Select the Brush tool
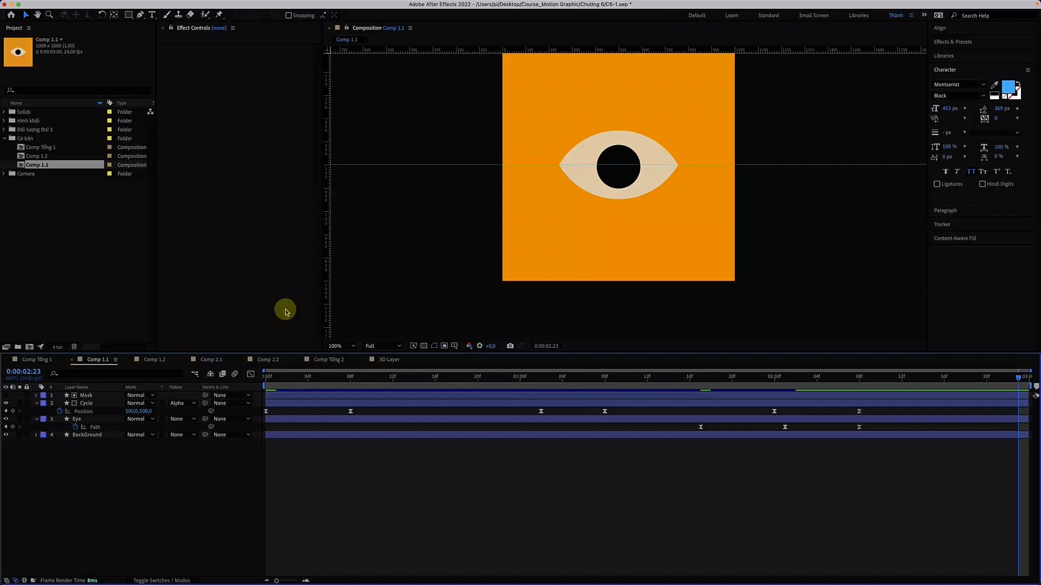Image resolution: width=1041 pixels, height=585 pixels. pos(167,15)
